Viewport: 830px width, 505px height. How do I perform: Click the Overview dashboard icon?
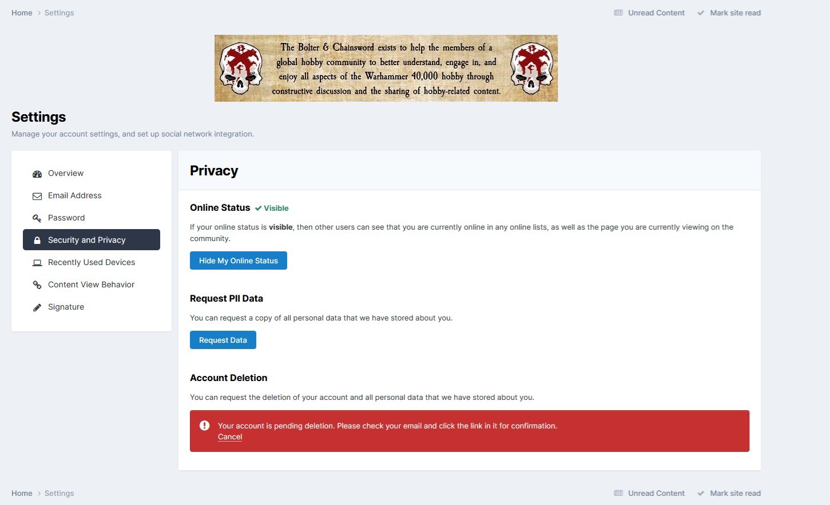(37, 174)
